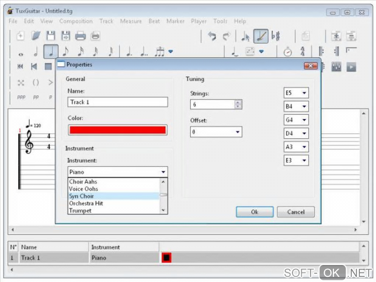Click the play icon at toolbar right
This screenshot has height=282, width=376.
(x=351, y=67)
